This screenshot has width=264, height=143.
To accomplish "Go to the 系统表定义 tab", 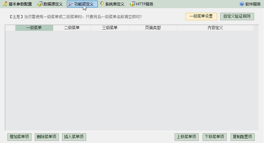I will pyautogui.click(x=112, y=4).
